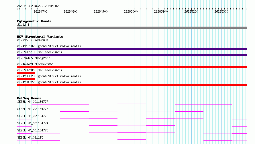Open transcript SEZ6L|NM_001184774 label

[x=33, y=123]
